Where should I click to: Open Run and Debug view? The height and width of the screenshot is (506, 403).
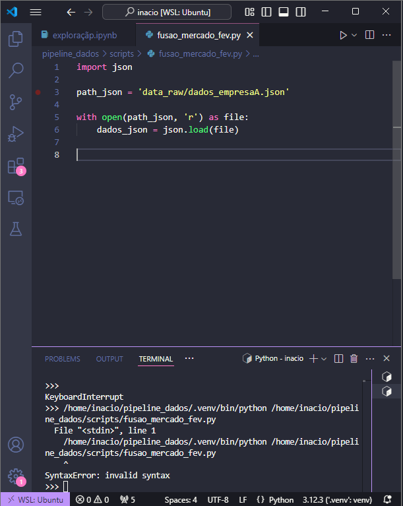pyautogui.click(x=15, y=134)
